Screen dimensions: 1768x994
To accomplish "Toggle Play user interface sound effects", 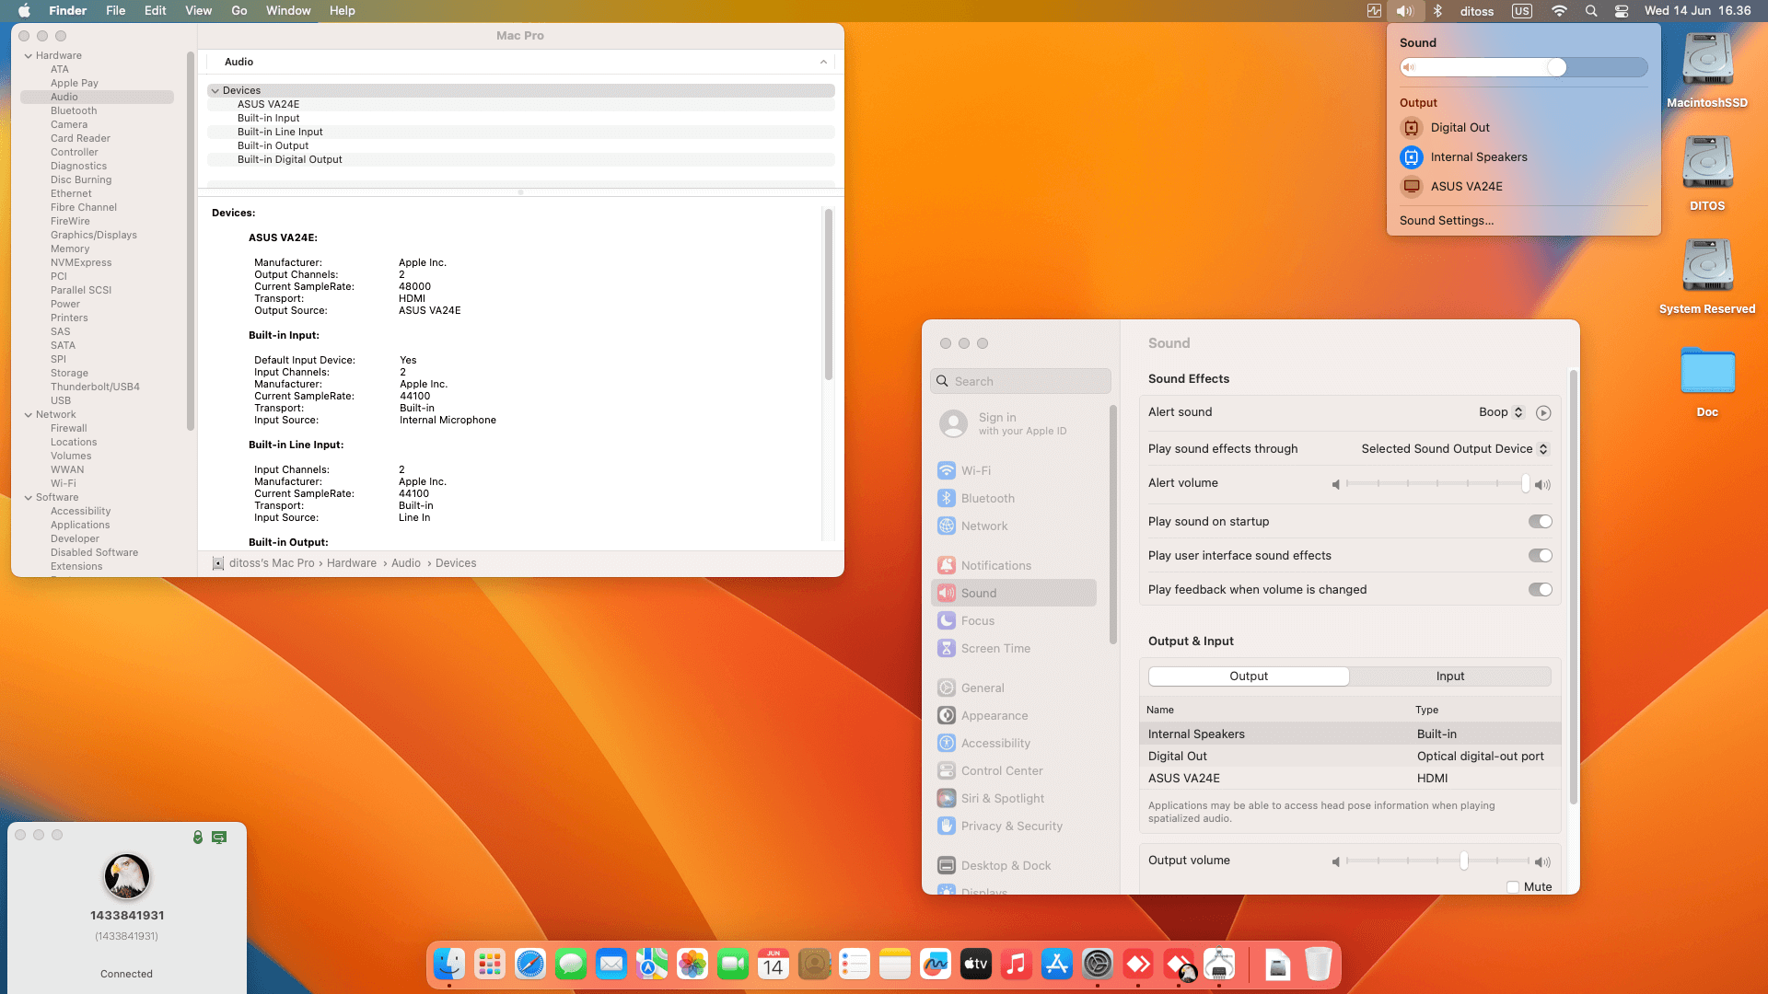I will [1541, 556].
